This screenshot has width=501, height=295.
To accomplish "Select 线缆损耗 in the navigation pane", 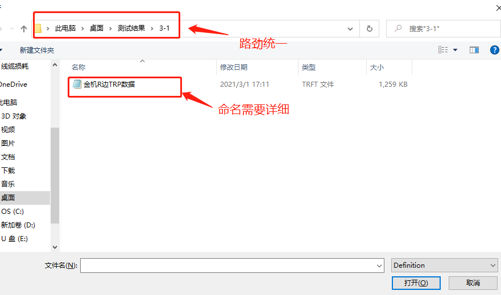I will point(15,66).
